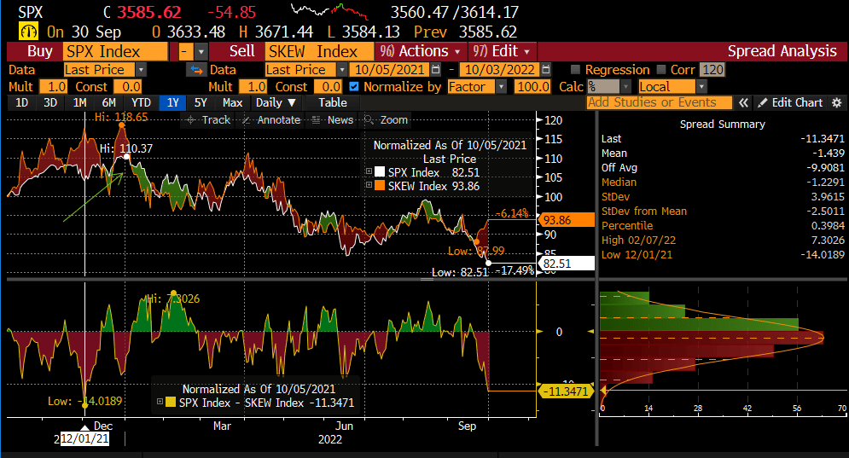Open chart settings gear icon
This screenshot has height=458, width=849.
click(x=836, y=103)
